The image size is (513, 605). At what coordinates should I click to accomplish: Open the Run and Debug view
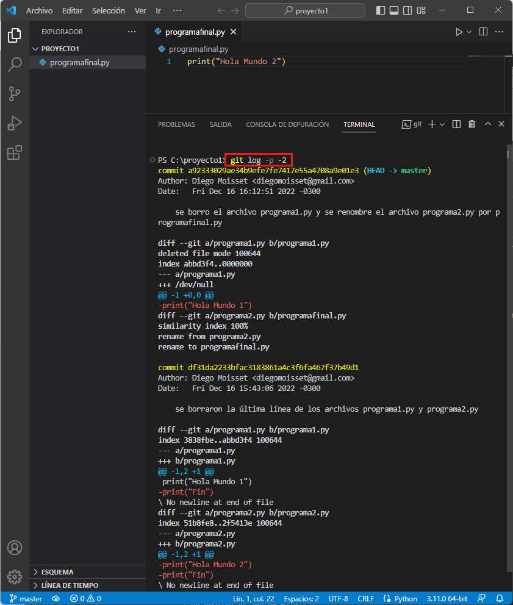pos(14,123)
